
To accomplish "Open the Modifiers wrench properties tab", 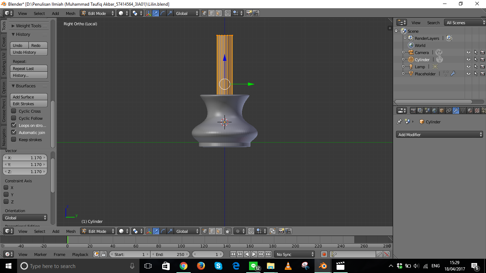I will pos(456,111).
